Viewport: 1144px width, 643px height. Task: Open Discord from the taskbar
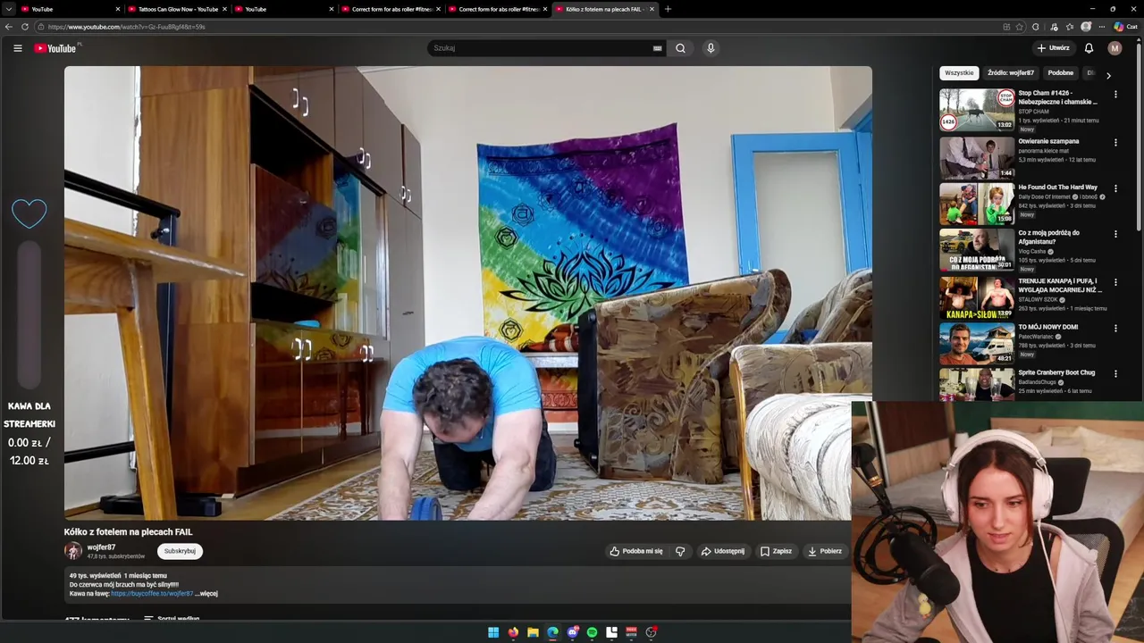[572, 632]
